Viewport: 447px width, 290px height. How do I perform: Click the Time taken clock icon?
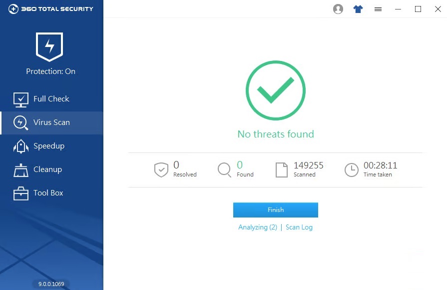pyautogui.click(x=352, y=170)
